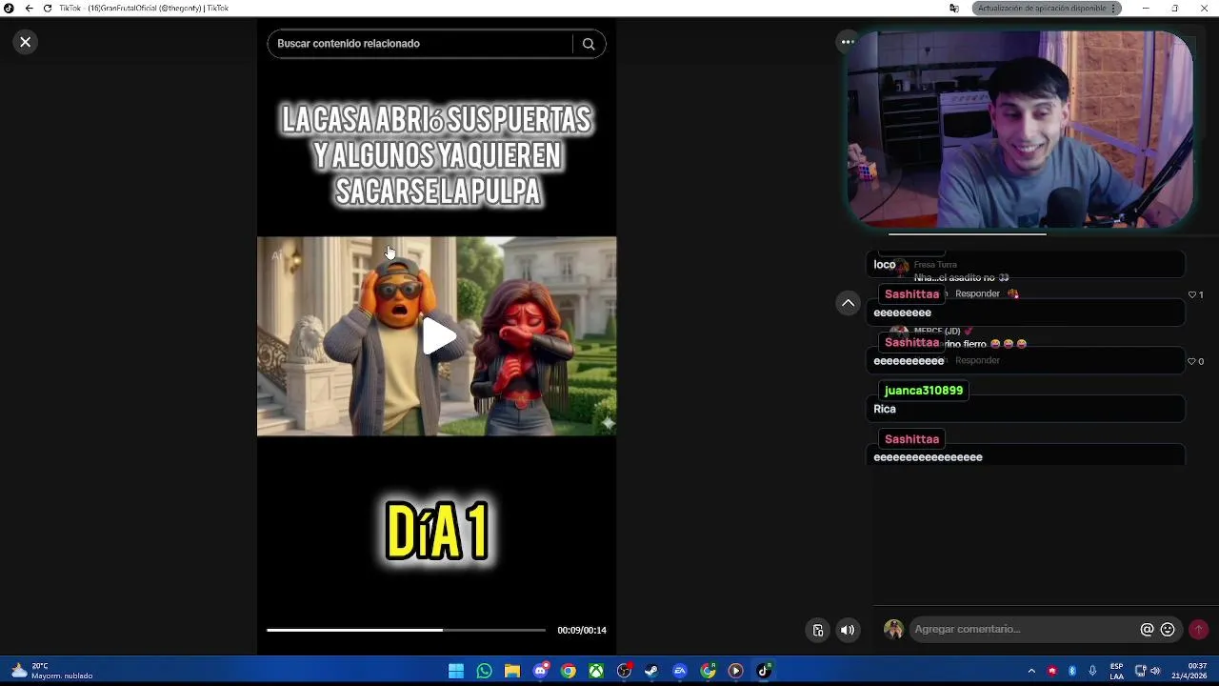Expand the hidden system tray icons chevron
The image size is (1219, 686).
point(1031,671)
